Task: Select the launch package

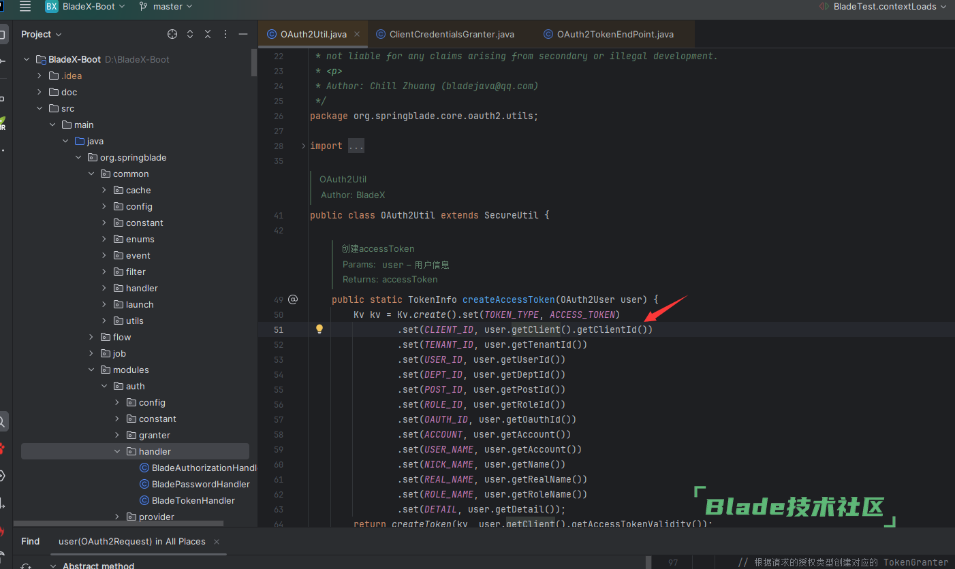Action: [140, 304]
